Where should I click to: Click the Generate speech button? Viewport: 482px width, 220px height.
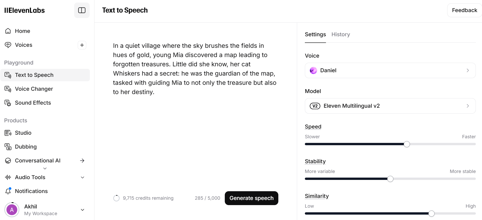click(251, 198)
